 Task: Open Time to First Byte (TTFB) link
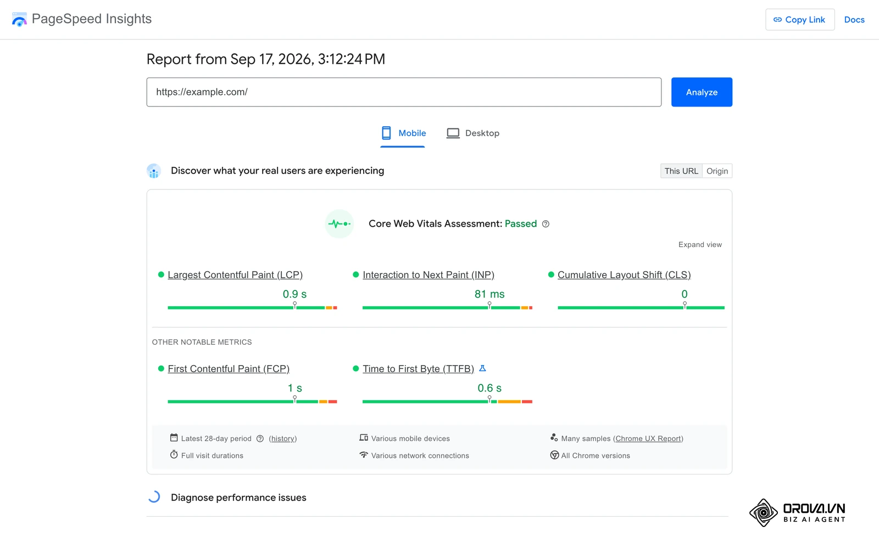click(418, 369)
